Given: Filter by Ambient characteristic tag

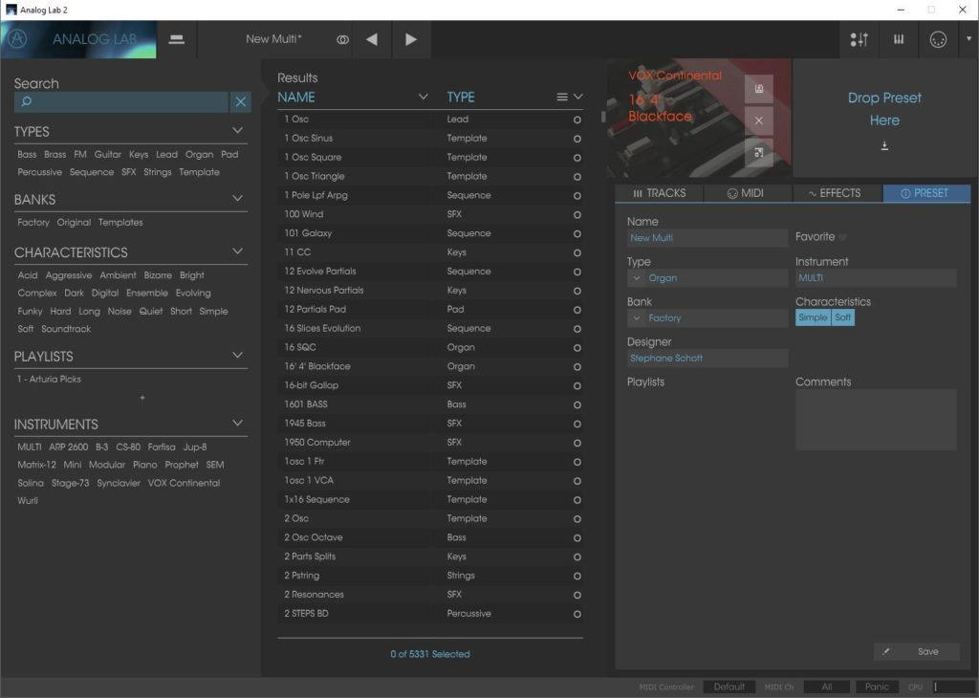Looking at the screenshot, I should pyautogui.click(x=118, y=275).
